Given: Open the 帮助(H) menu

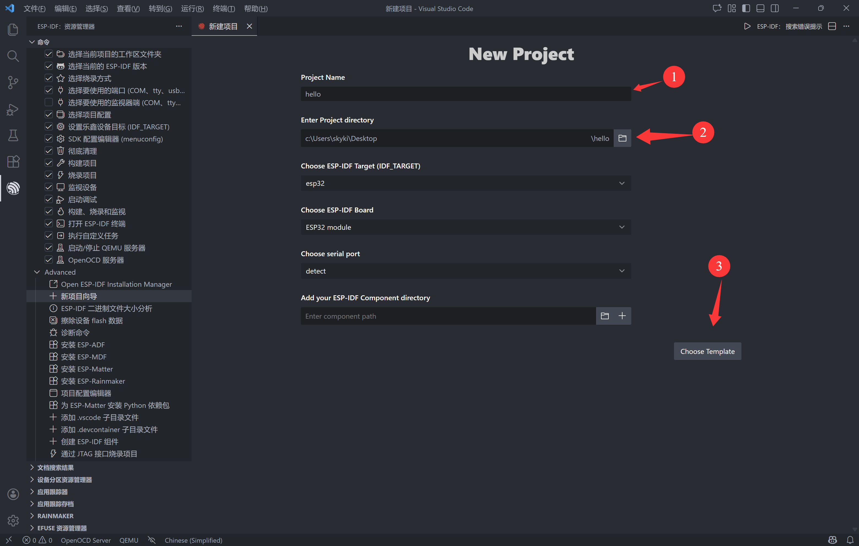Looking at the screenshot, I should tap(255, 9).
